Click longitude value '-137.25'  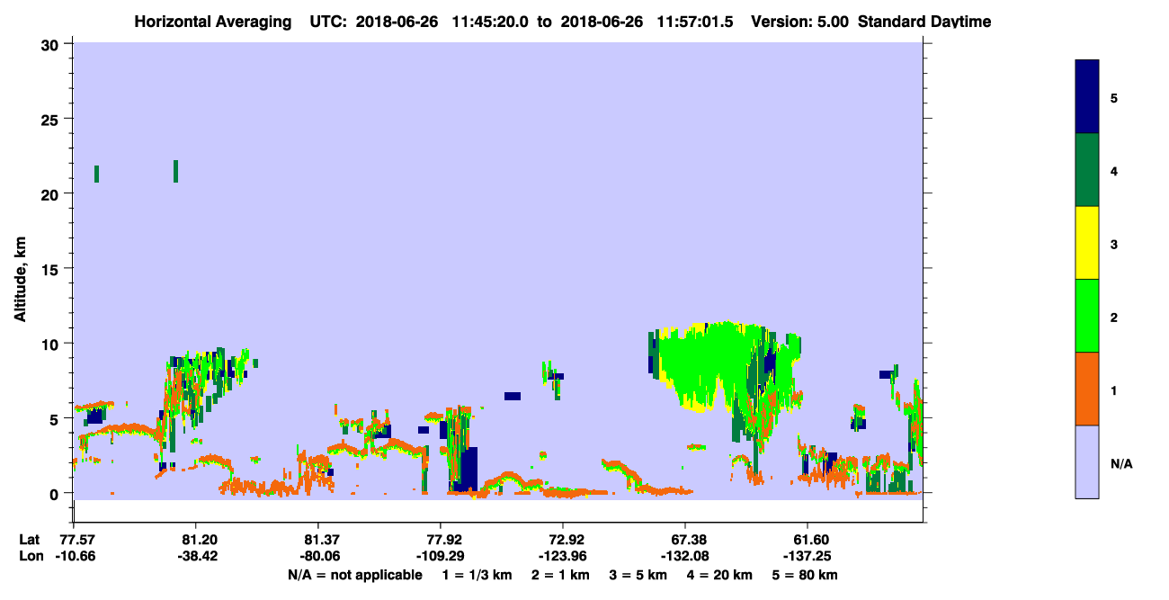click(808, 556)
